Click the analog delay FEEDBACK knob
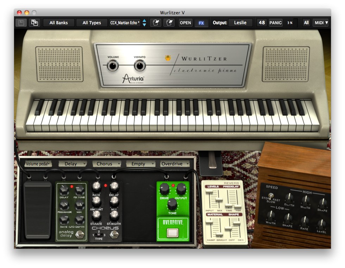 coord(64,206)
